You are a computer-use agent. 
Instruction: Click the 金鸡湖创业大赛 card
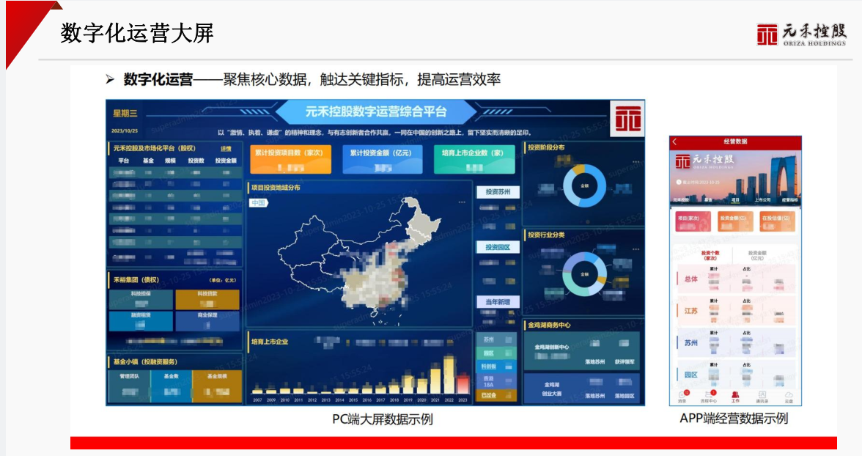click(x=582, y=389)
